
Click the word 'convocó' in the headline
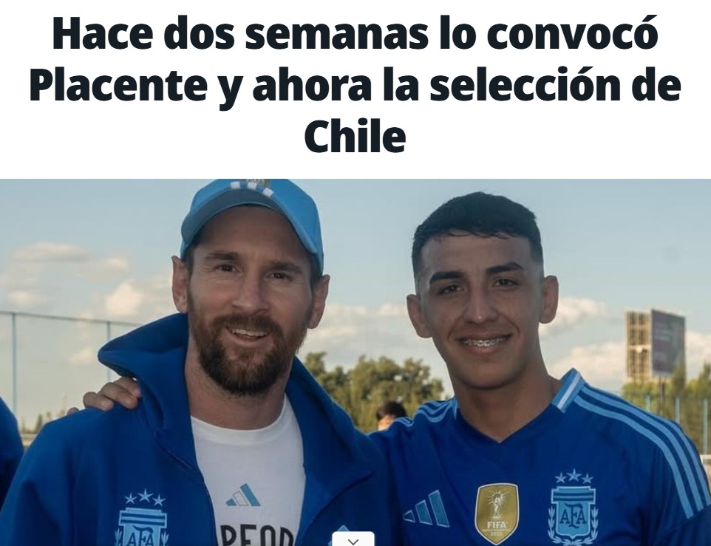pos(572,34)
